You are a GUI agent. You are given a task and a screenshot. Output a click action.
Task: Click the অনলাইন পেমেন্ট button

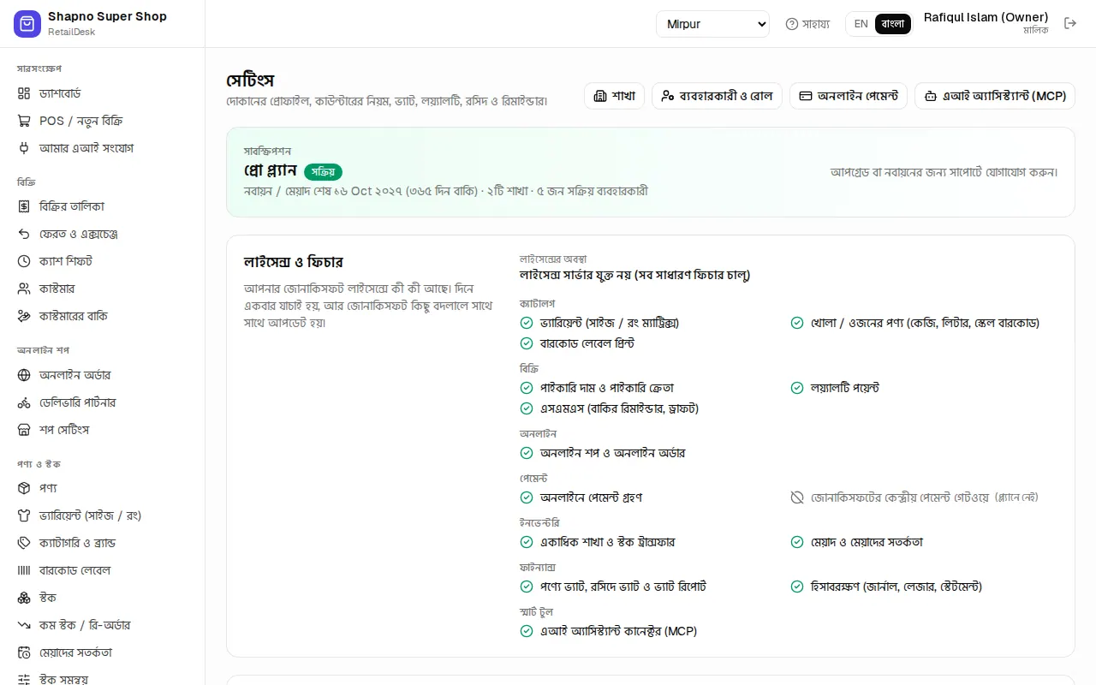[849, 96]
